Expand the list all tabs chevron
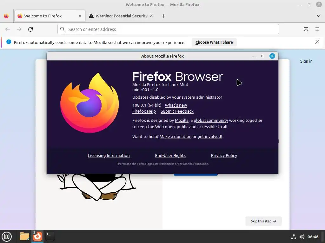Image resolution: width=325 pixels, height=243 pixels. (319, 16)
